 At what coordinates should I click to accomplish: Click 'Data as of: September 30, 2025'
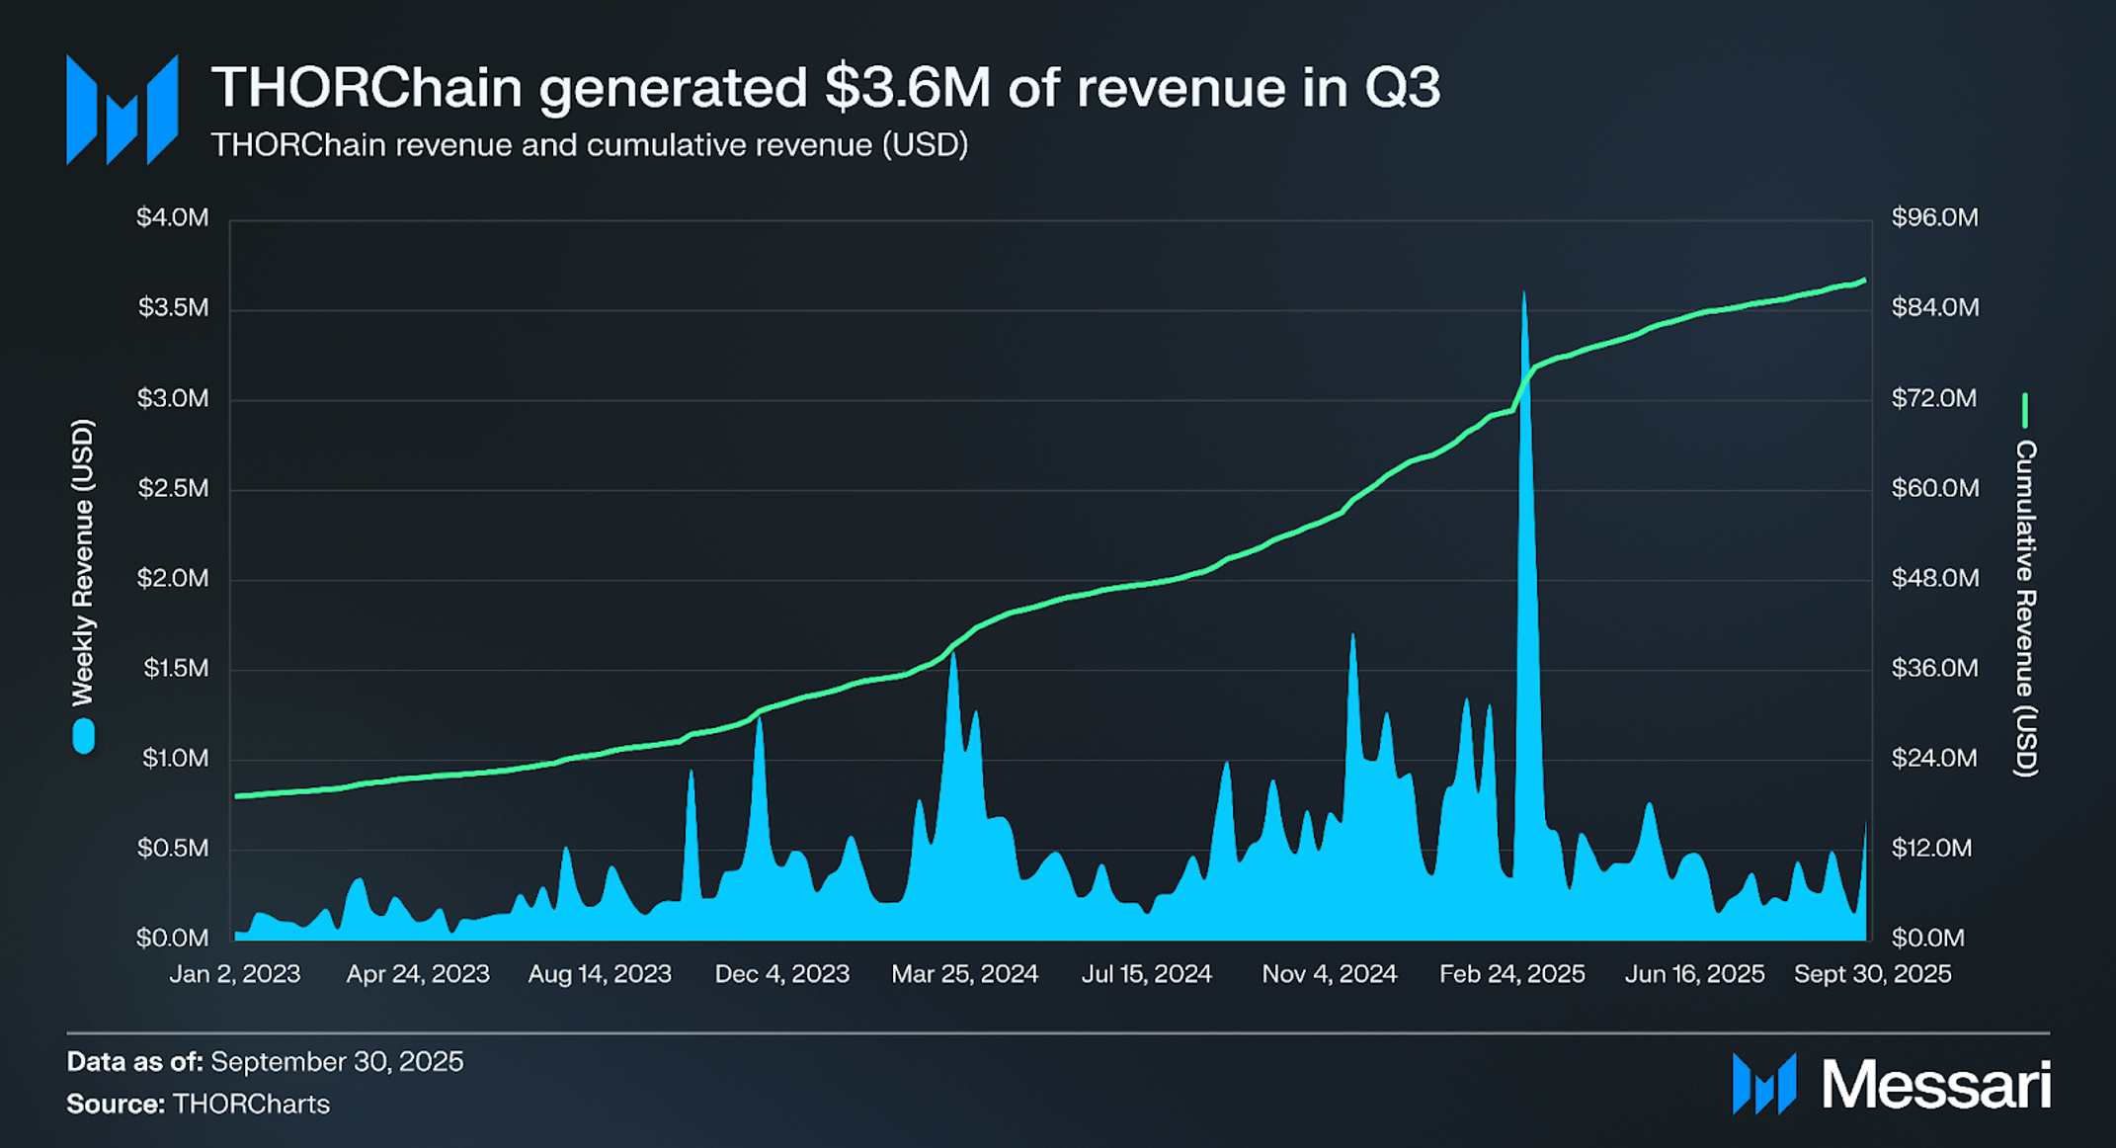point(265,1061)
